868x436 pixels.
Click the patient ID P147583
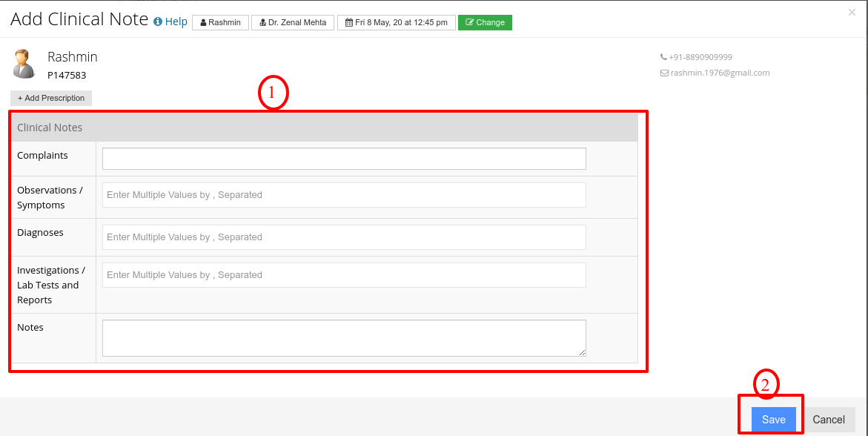pyautogui.click(x=67, y=76)
